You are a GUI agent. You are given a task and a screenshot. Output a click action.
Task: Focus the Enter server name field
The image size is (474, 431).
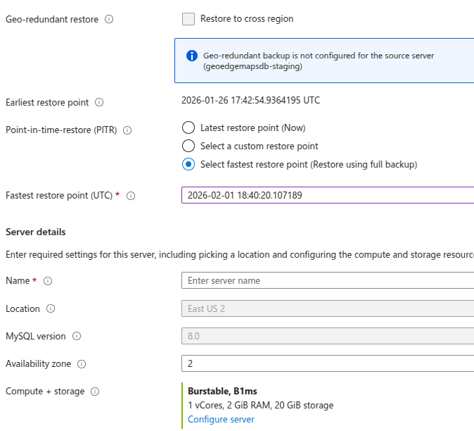point(328,280)
